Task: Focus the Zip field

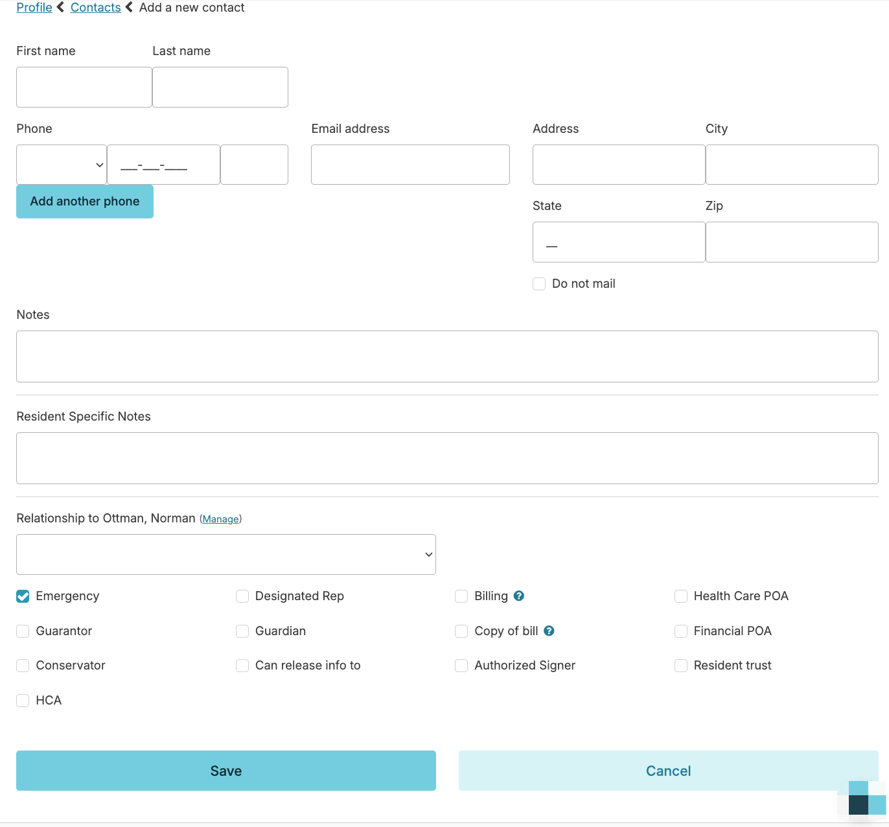Action: (x=792, y=242)
